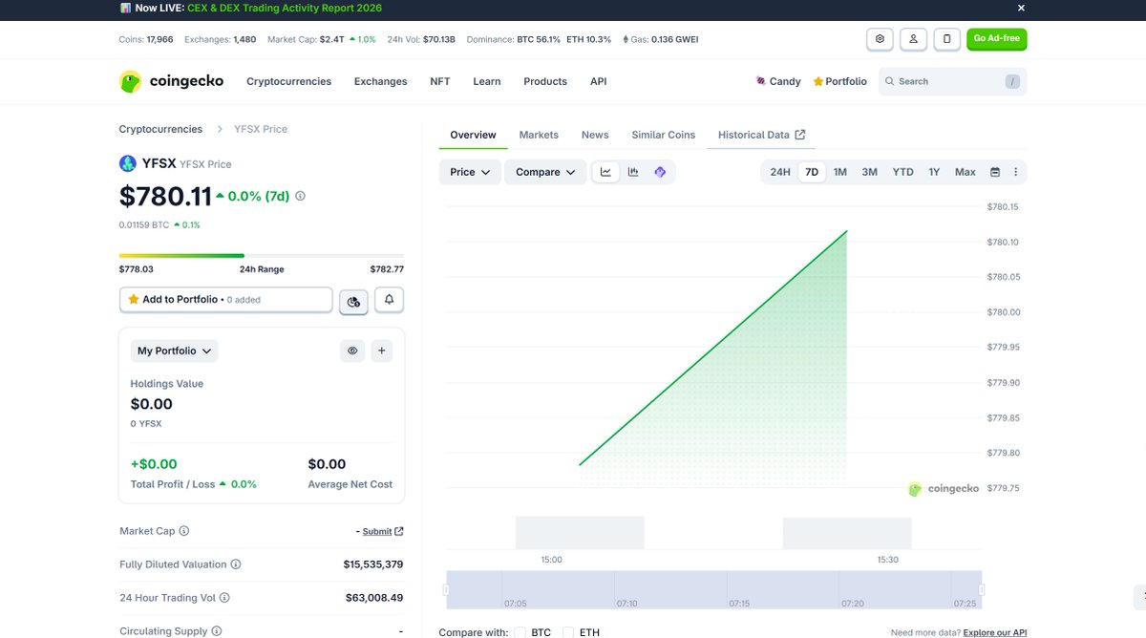This screenshot has width=1146, height=638.
Task: Click the portfolio pie chart icon button
Action: [353, 301]
